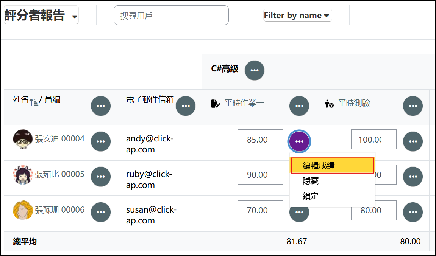Click the 搜尋用戶 search field
The image size is (436, 256).
[x=171, y=15]
